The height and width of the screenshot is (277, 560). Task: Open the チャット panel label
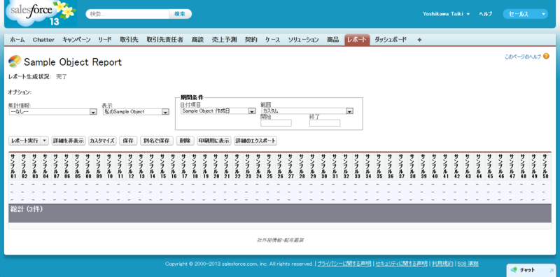(x=528, y=270)
